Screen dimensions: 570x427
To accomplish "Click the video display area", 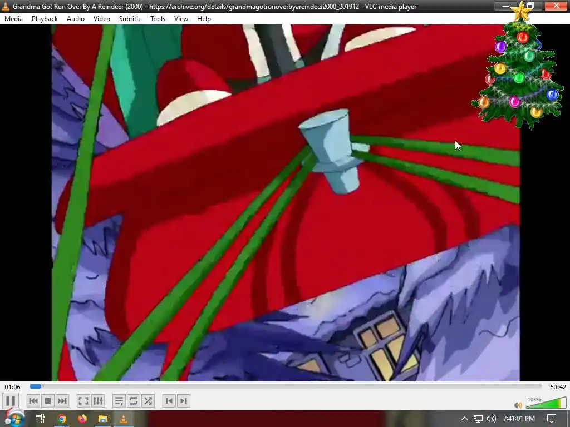I will click(x=286, y=203).
